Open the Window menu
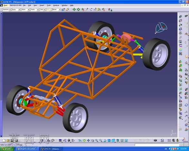189x151 pixels. click(65, 5)
